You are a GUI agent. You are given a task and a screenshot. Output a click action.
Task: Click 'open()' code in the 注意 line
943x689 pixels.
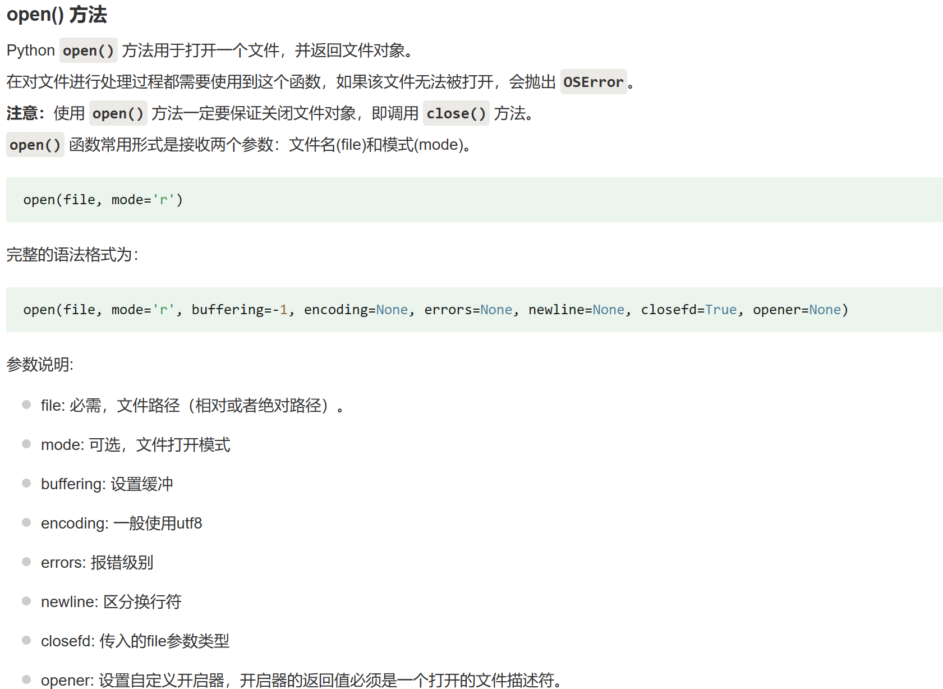click(118, 113)
